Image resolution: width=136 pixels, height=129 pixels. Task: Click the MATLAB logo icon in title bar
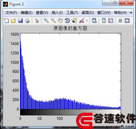click(x=5, y=4)
